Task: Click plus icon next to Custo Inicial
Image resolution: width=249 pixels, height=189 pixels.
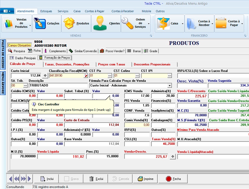Action: 45,76
